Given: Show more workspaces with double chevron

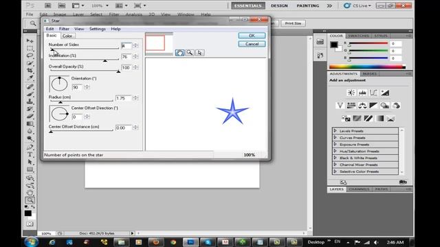Looking at the screenshot, I should (x=329, y=5).
